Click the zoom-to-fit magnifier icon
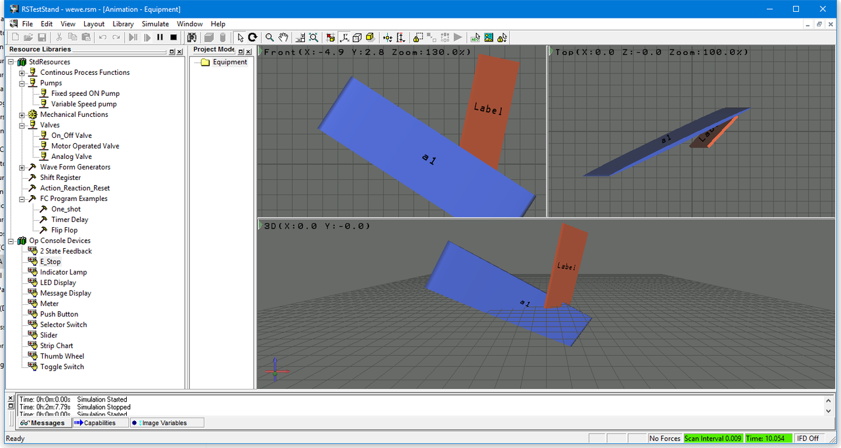The height and width of the screenshot is (448, 841). [313, 37]
